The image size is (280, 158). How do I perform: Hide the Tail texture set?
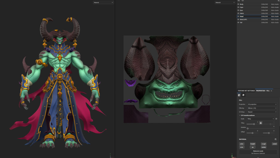tap(238, 22)
